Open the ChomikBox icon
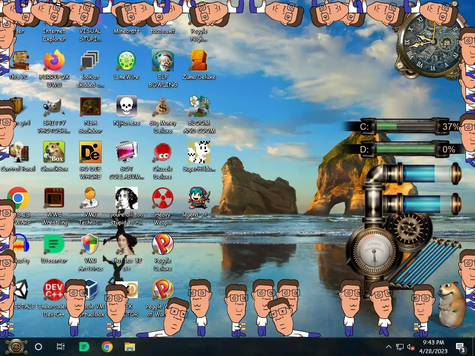 pos(54,152)
